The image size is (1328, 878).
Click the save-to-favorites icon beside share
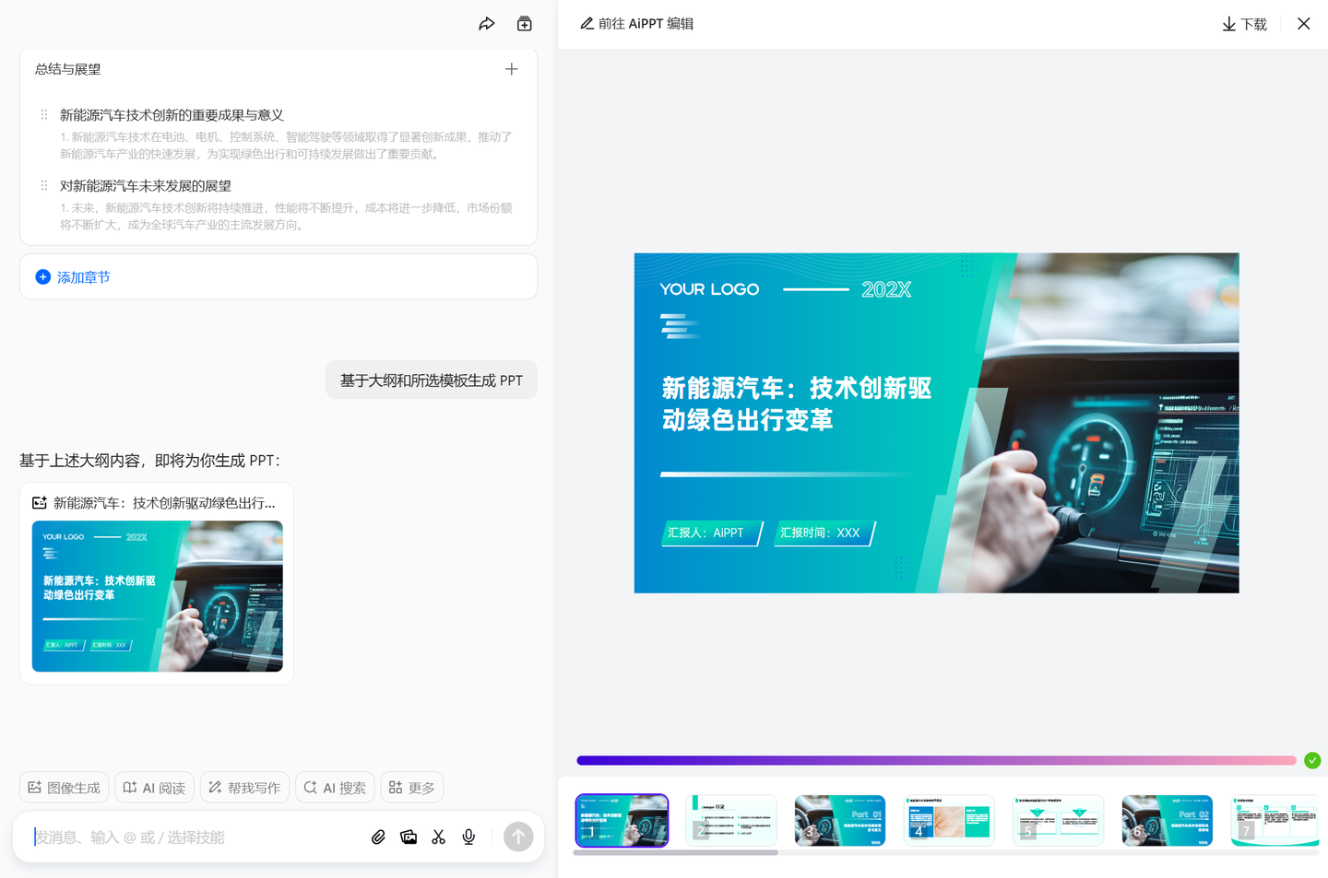(524, 23)
